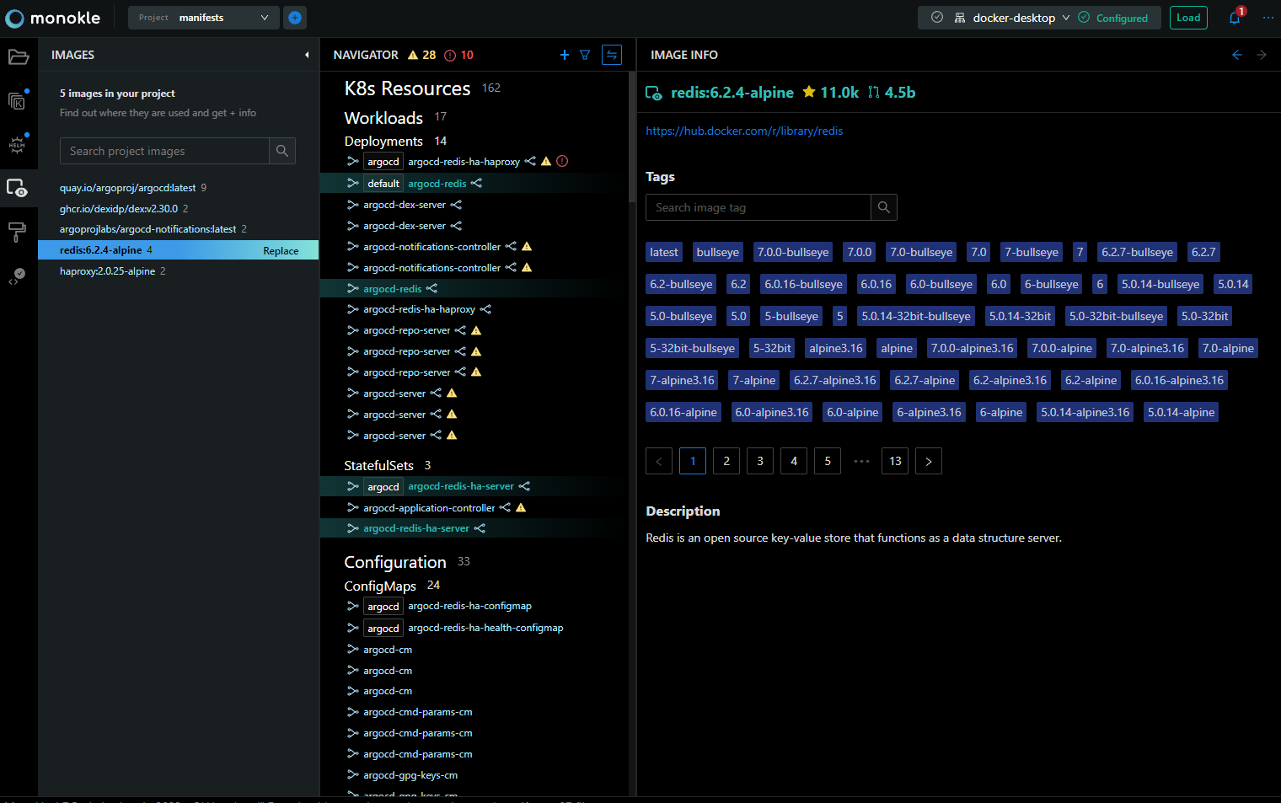Click the error icon on argocd-redis-ha-haproxy
1281x803 pixels.
point(562,161)
